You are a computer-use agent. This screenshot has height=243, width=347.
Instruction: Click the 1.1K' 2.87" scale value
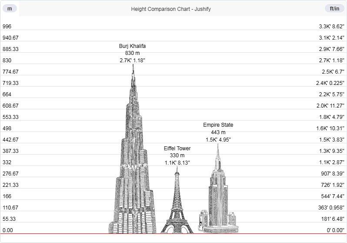tap(331, 162)
